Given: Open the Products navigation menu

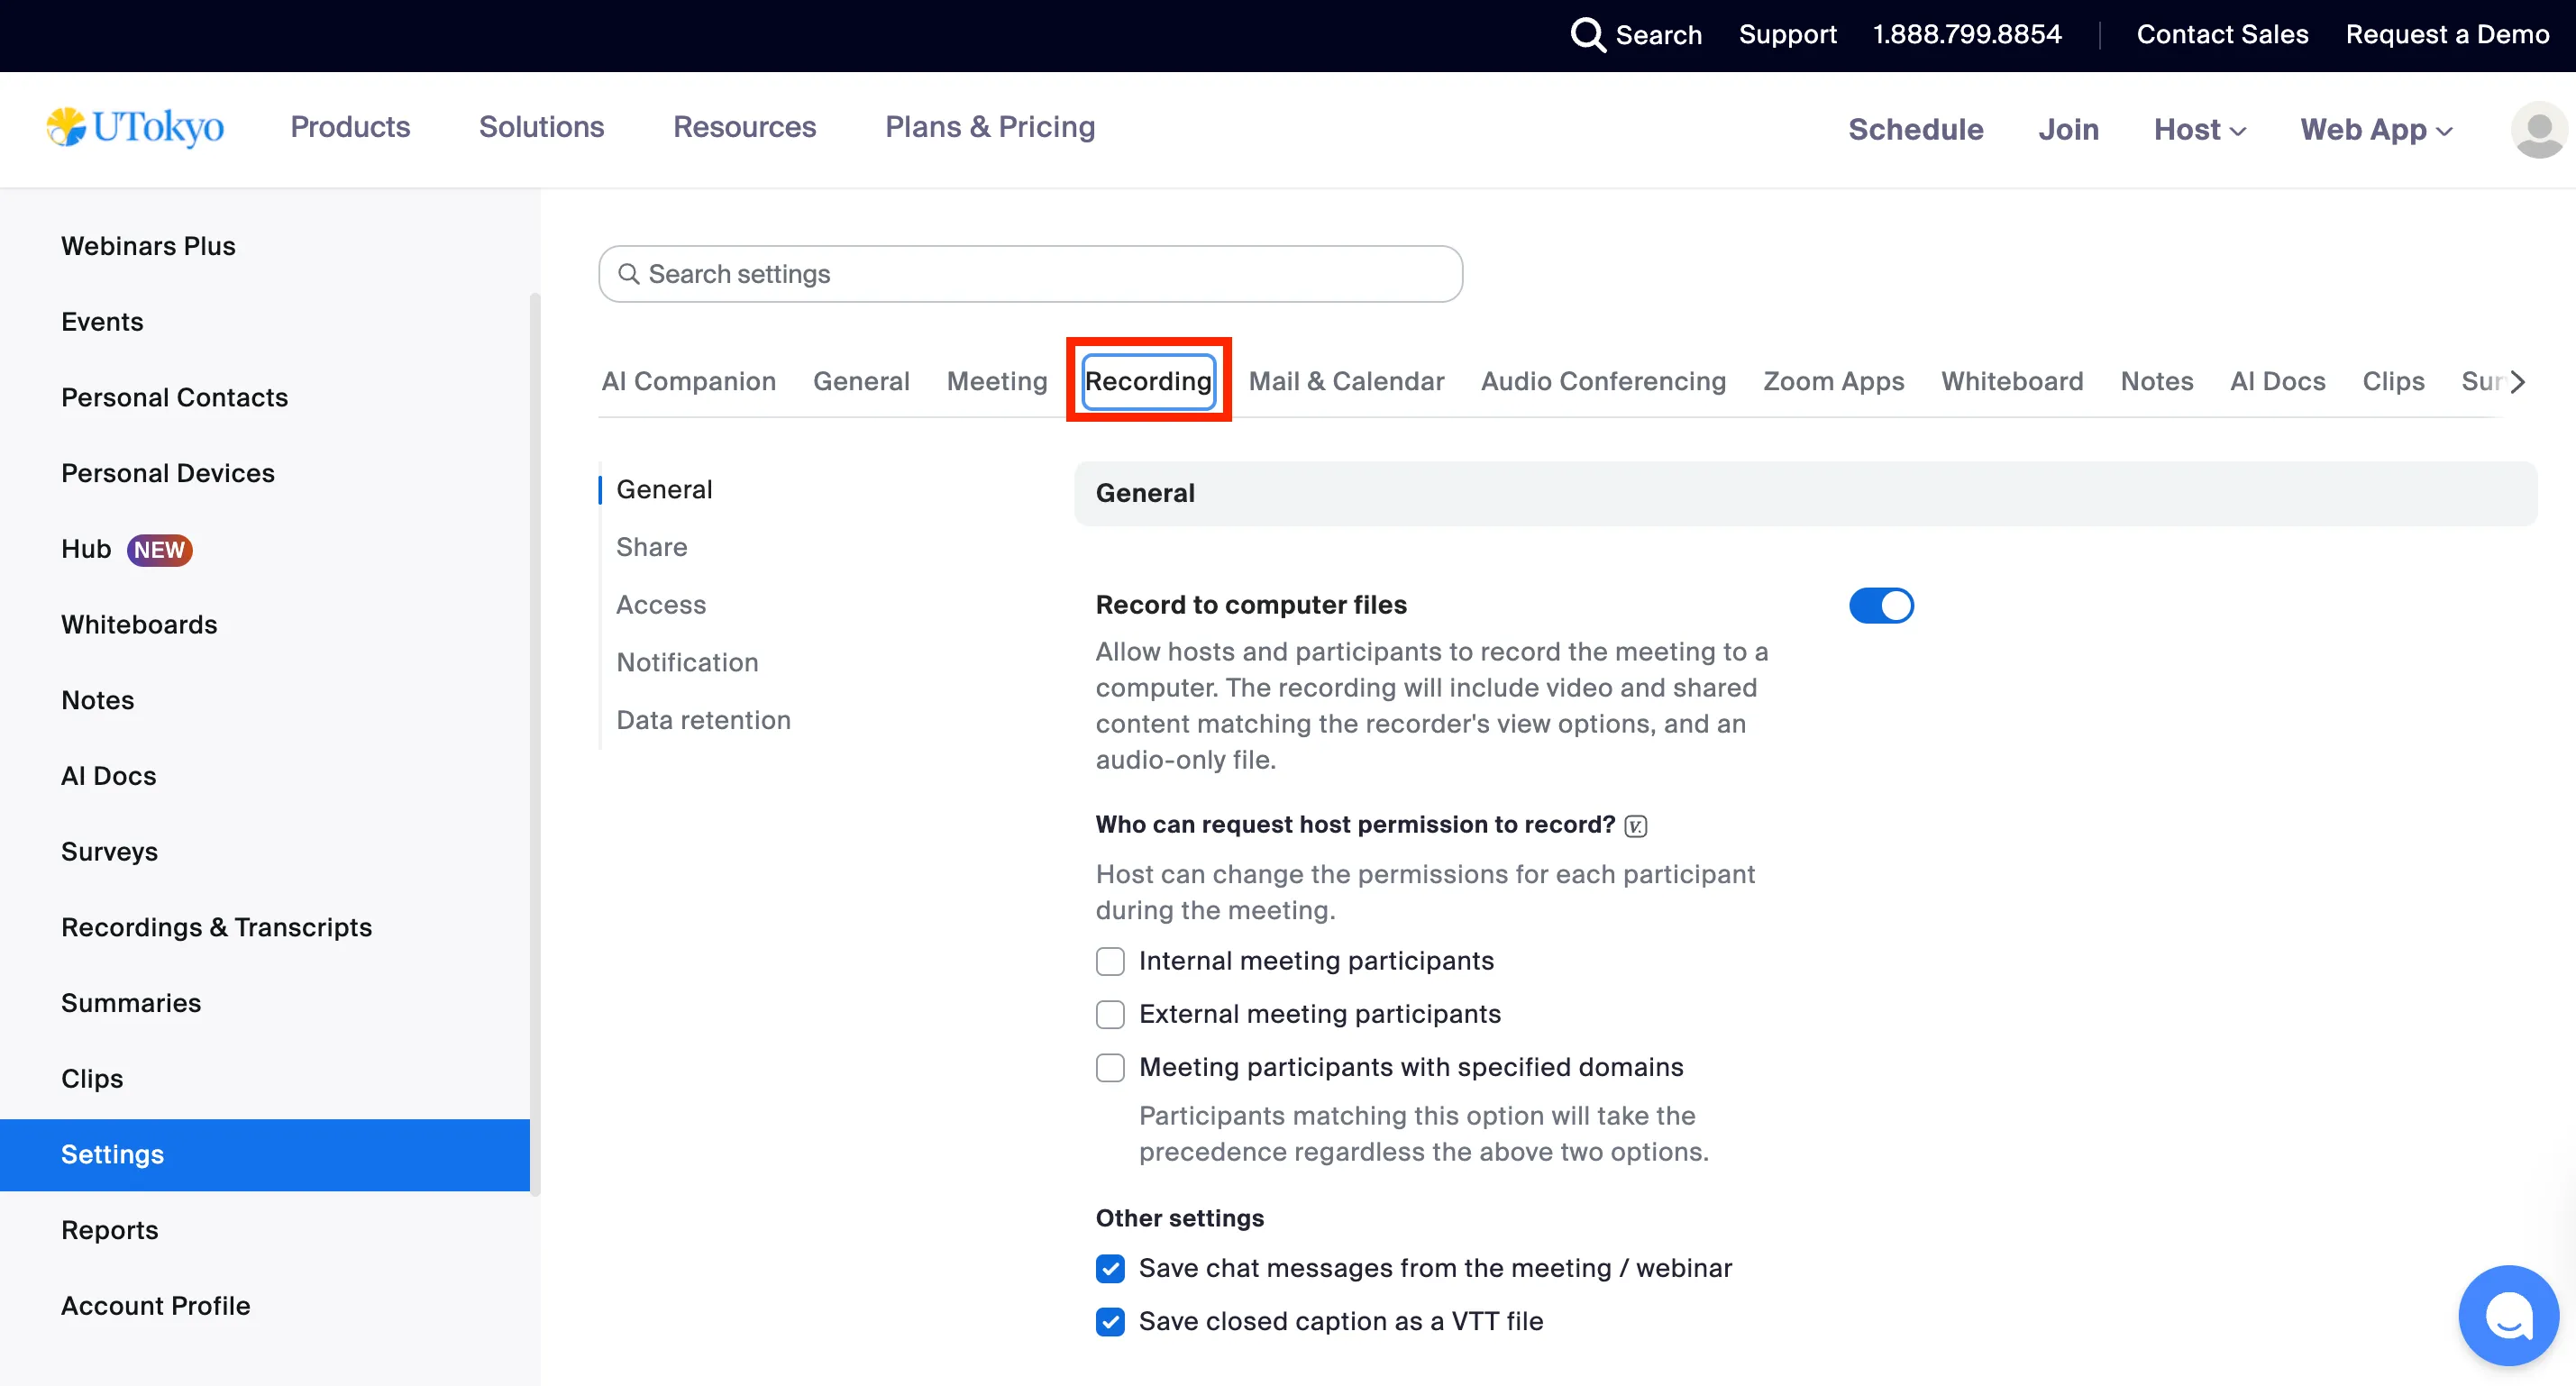Looking at the screenshot, I should pyautogui.click(x=350, y=127).
